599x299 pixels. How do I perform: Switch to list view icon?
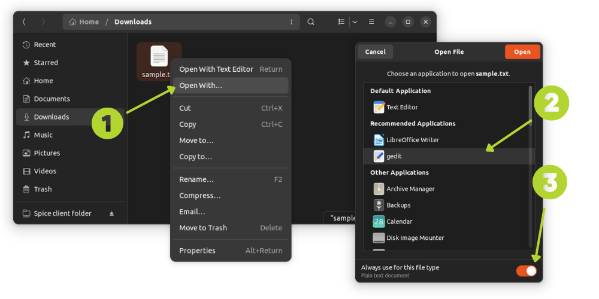pos(341,22)
